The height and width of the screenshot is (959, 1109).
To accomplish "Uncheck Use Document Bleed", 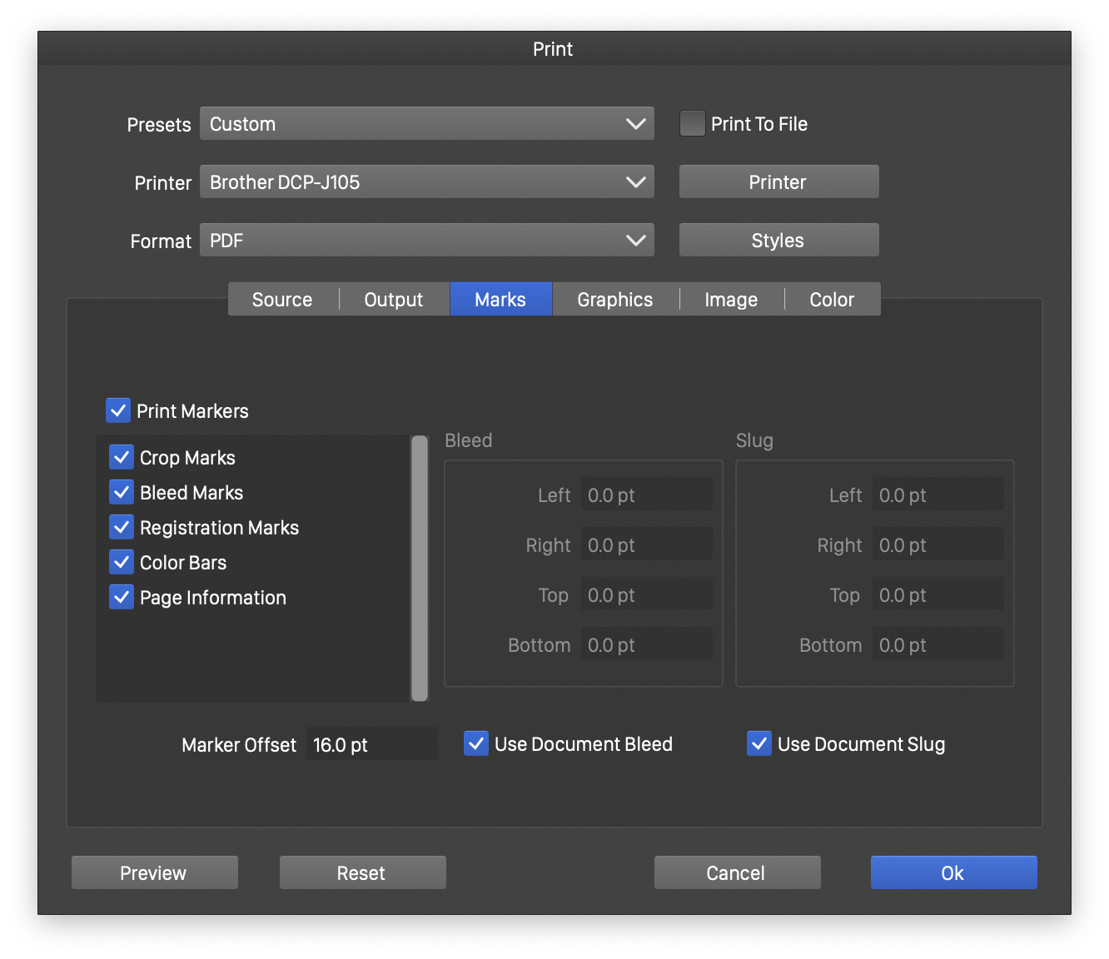I will pyautogui.click(x=476, y=743).
